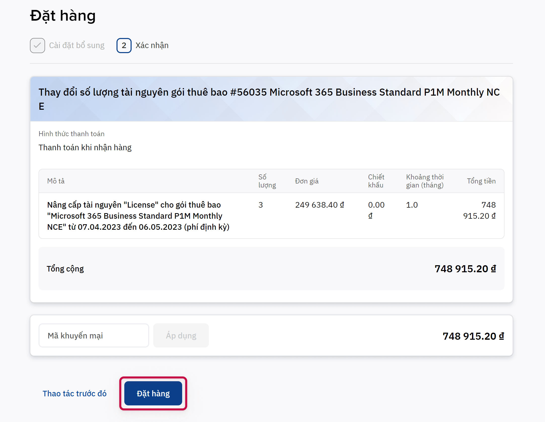Click the Thao tác trước đó link
This screenshot has height=422, width=545.
(x=74, y=394)
